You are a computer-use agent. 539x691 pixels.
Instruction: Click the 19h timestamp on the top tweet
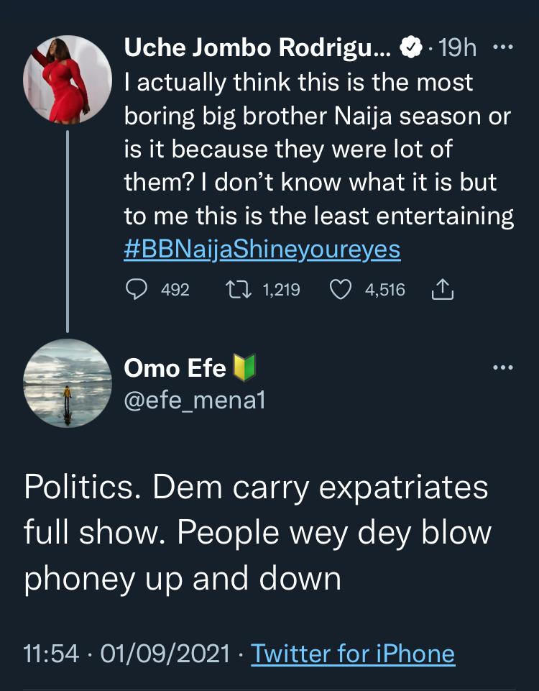(x=457, y=48)
